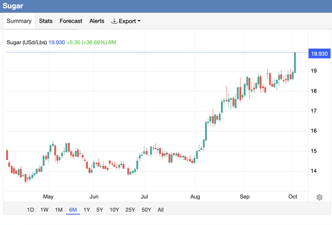Image resolution: width=332 pixels, height=225 pixels.
Task: Select the 10Y time range
Action: pyautogui.click(x=114, y=210)
